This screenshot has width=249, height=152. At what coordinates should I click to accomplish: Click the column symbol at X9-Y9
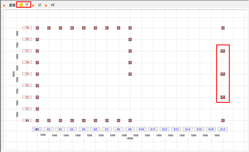point(130,28)
